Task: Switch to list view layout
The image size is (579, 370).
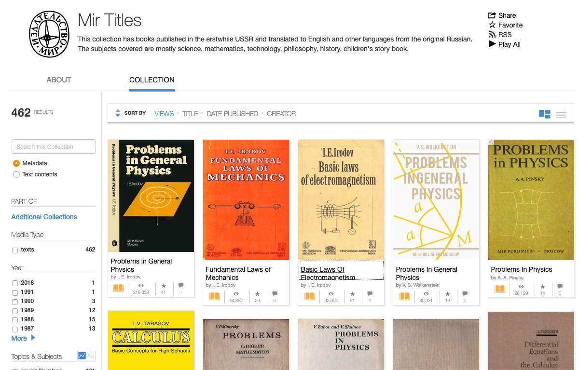Action: pos(561,114)
